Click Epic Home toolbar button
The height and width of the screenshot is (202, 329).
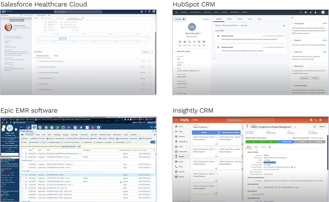pyautogui.click(x=13, y=119)
